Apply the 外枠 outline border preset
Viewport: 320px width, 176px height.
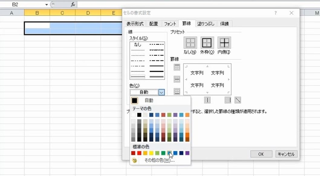[x=207, y=42]
